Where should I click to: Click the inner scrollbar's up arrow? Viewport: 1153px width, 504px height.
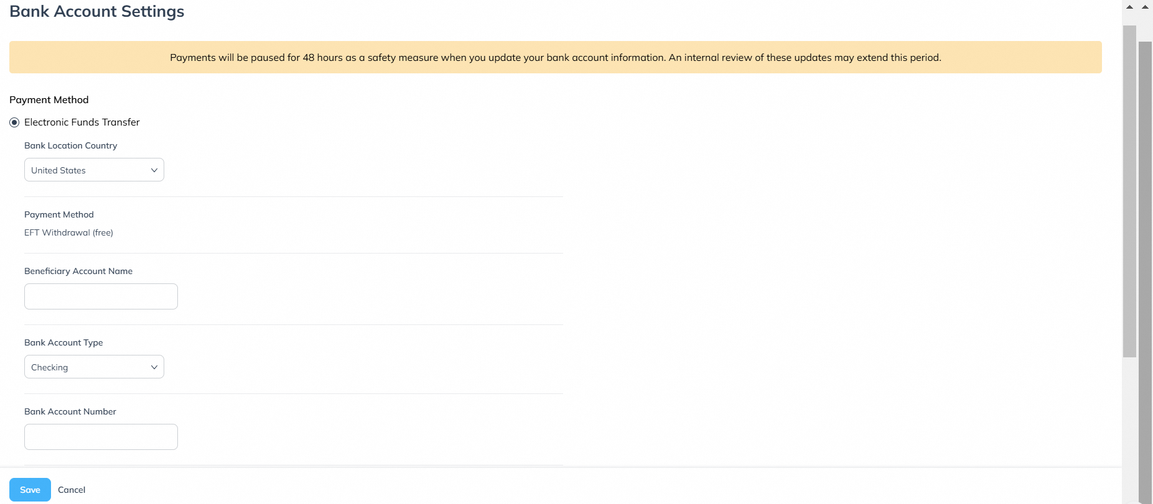pyautogui.click(x=1129, y=7)
